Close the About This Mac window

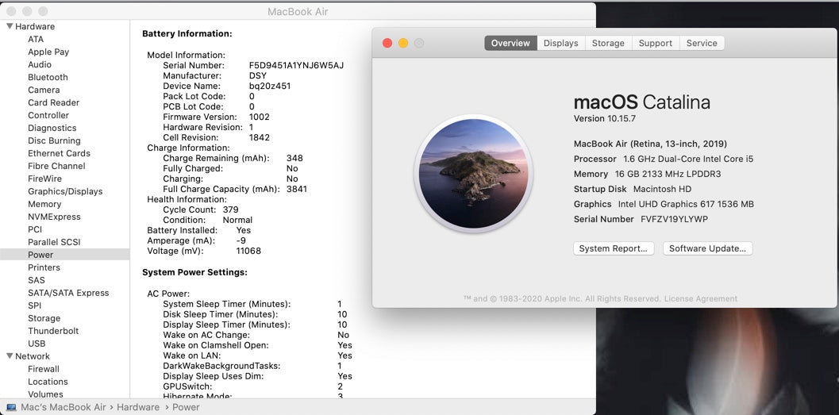coord(387,44)
